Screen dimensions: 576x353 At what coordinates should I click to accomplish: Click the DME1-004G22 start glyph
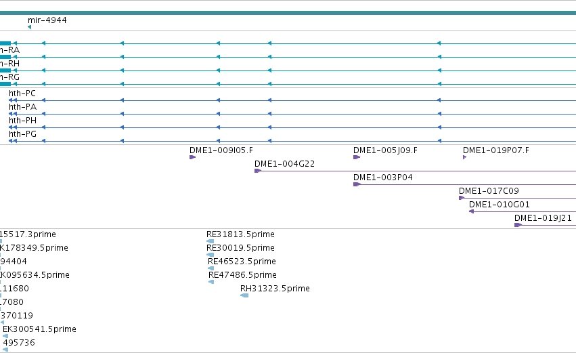tap(258, 171)
